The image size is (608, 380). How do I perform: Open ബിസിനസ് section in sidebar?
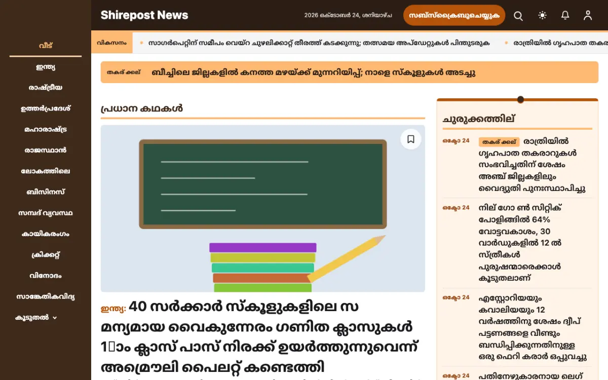(x=46, y=192)
